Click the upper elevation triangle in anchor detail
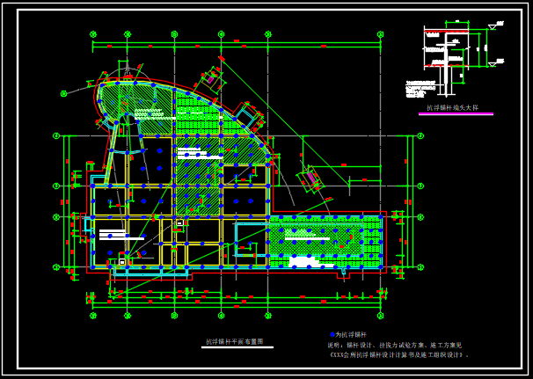 tap(492, 27)
